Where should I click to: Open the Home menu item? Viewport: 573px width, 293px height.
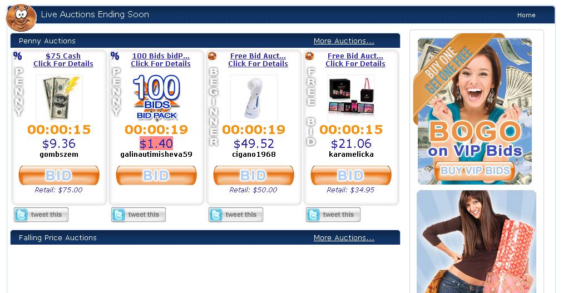click(526, 15)
